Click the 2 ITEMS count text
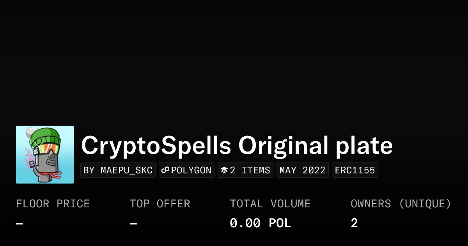 pyautogui.click(x=250, y=170)
